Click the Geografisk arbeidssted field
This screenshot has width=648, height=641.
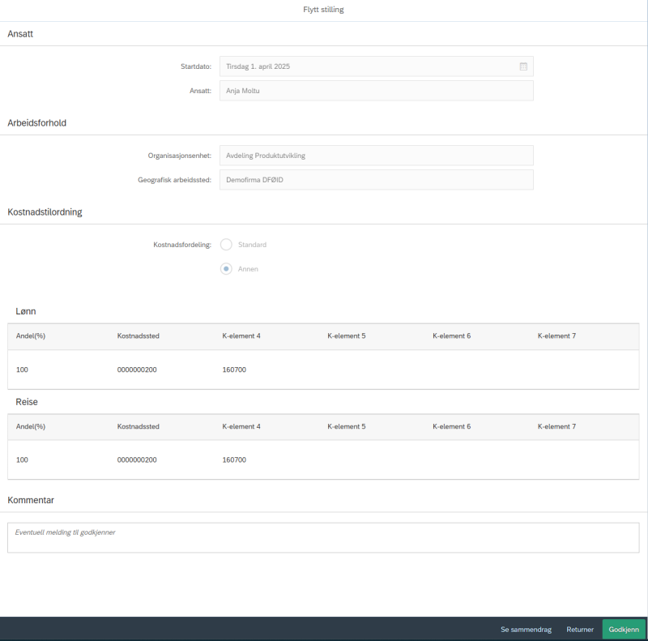pos(376,180)
